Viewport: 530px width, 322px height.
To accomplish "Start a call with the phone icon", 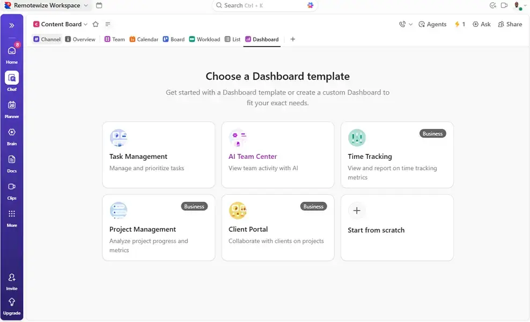I will 401,24.
